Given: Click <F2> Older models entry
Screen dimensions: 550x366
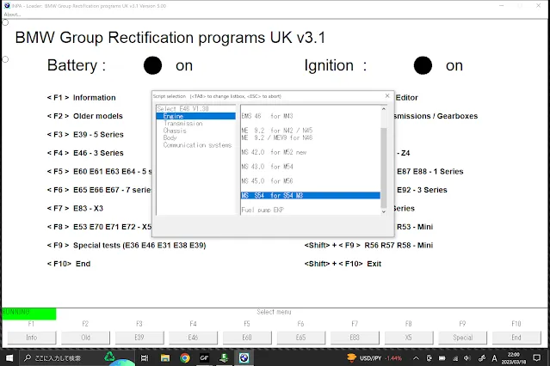Looking at the screenshot, I should [x=85, y=116].
